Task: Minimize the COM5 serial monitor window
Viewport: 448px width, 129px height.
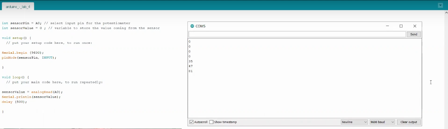Action: [388, 26]
